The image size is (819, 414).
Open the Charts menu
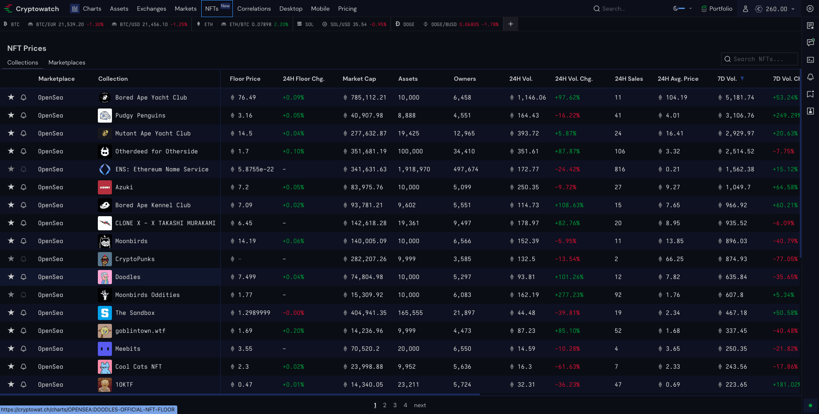coord(86,9)
